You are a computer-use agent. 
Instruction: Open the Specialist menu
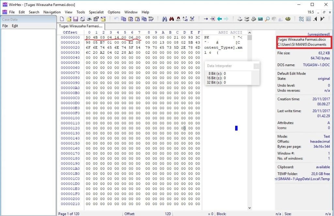coord(96,12)
